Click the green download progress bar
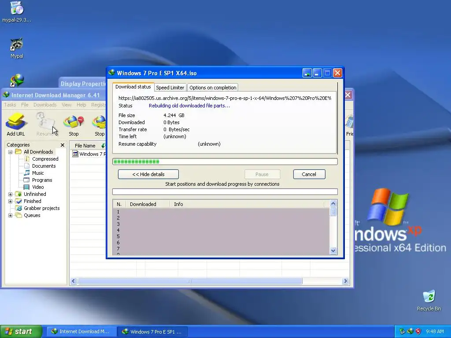 pos(225,162)
